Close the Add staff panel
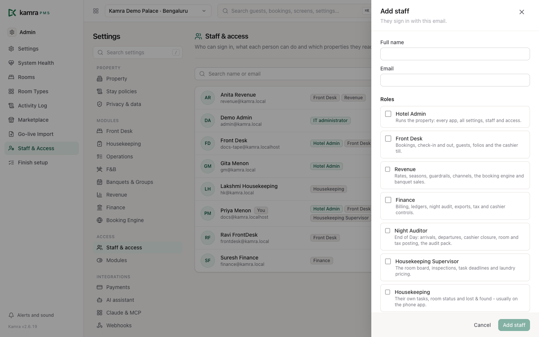The width and height of the screenshot is (539, 337). pyautogui.click(x=522, y=12)
